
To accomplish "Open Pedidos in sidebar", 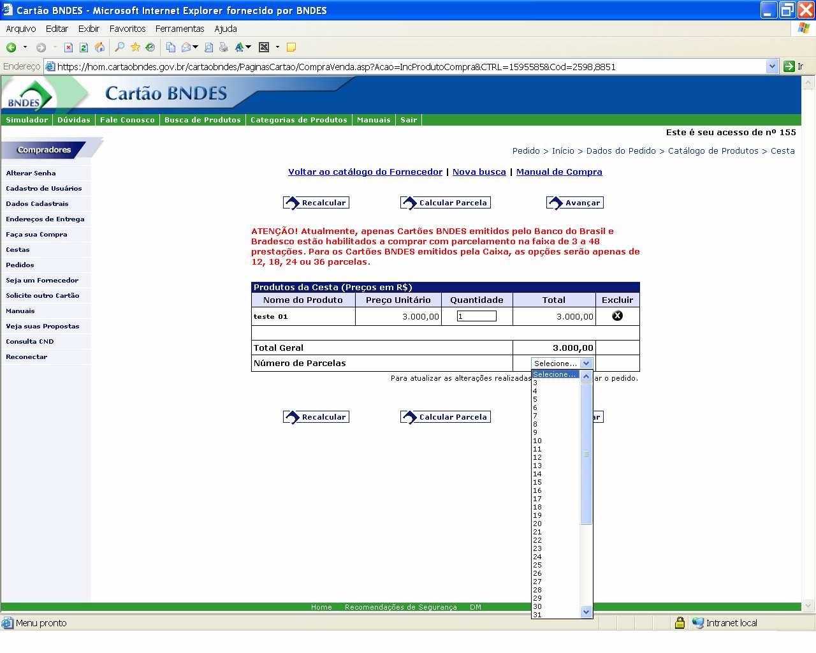I will (x=20, y=265).
